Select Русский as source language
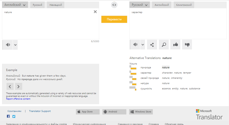This screenshot has width=229, height=125. coord(37,5)
